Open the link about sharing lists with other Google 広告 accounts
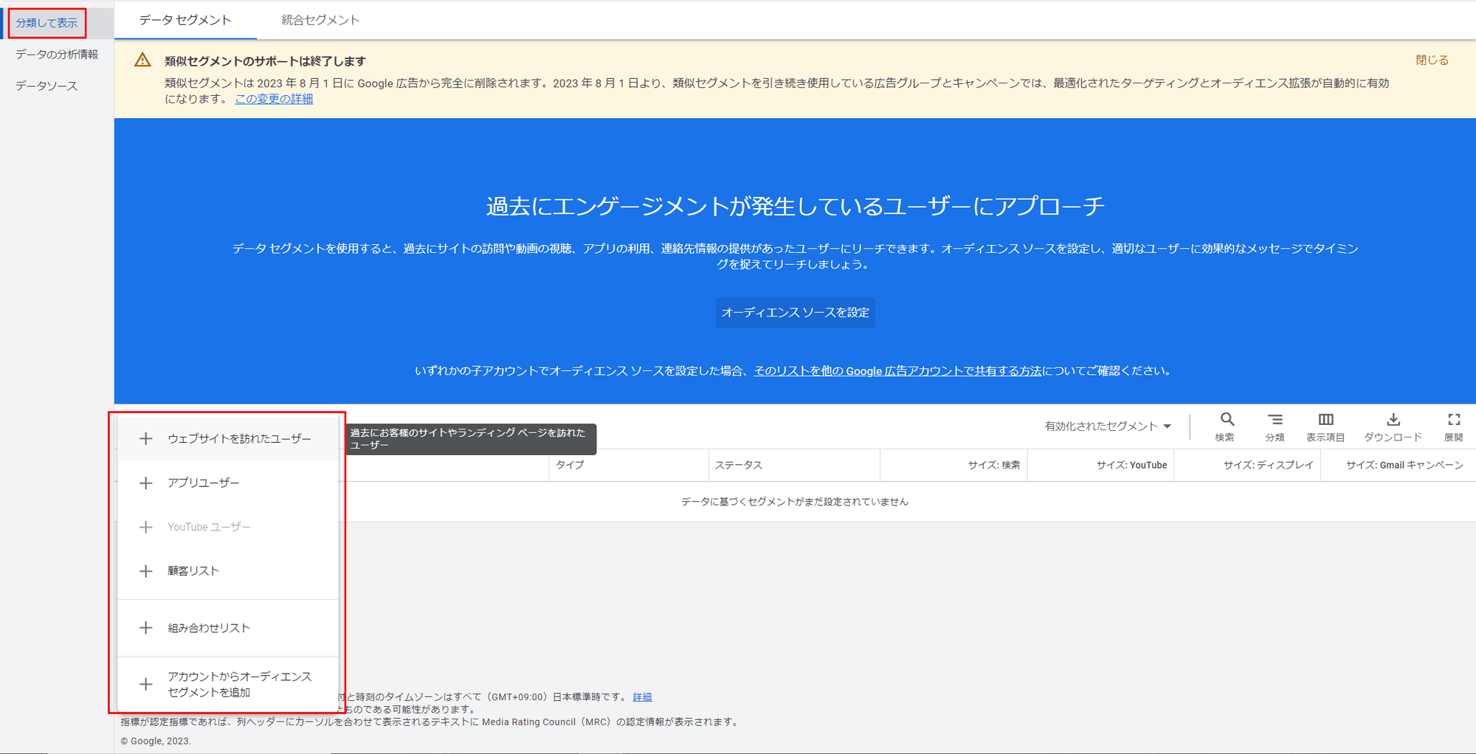Image resolution: width=1476 pixels, height=754 pixels. [x=897, y=371]
